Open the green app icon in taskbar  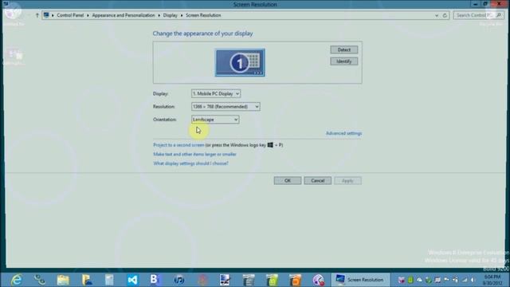(x=272, y=280)
